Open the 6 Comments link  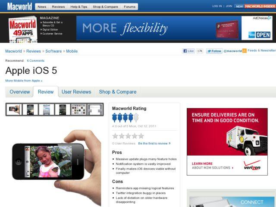36,61
